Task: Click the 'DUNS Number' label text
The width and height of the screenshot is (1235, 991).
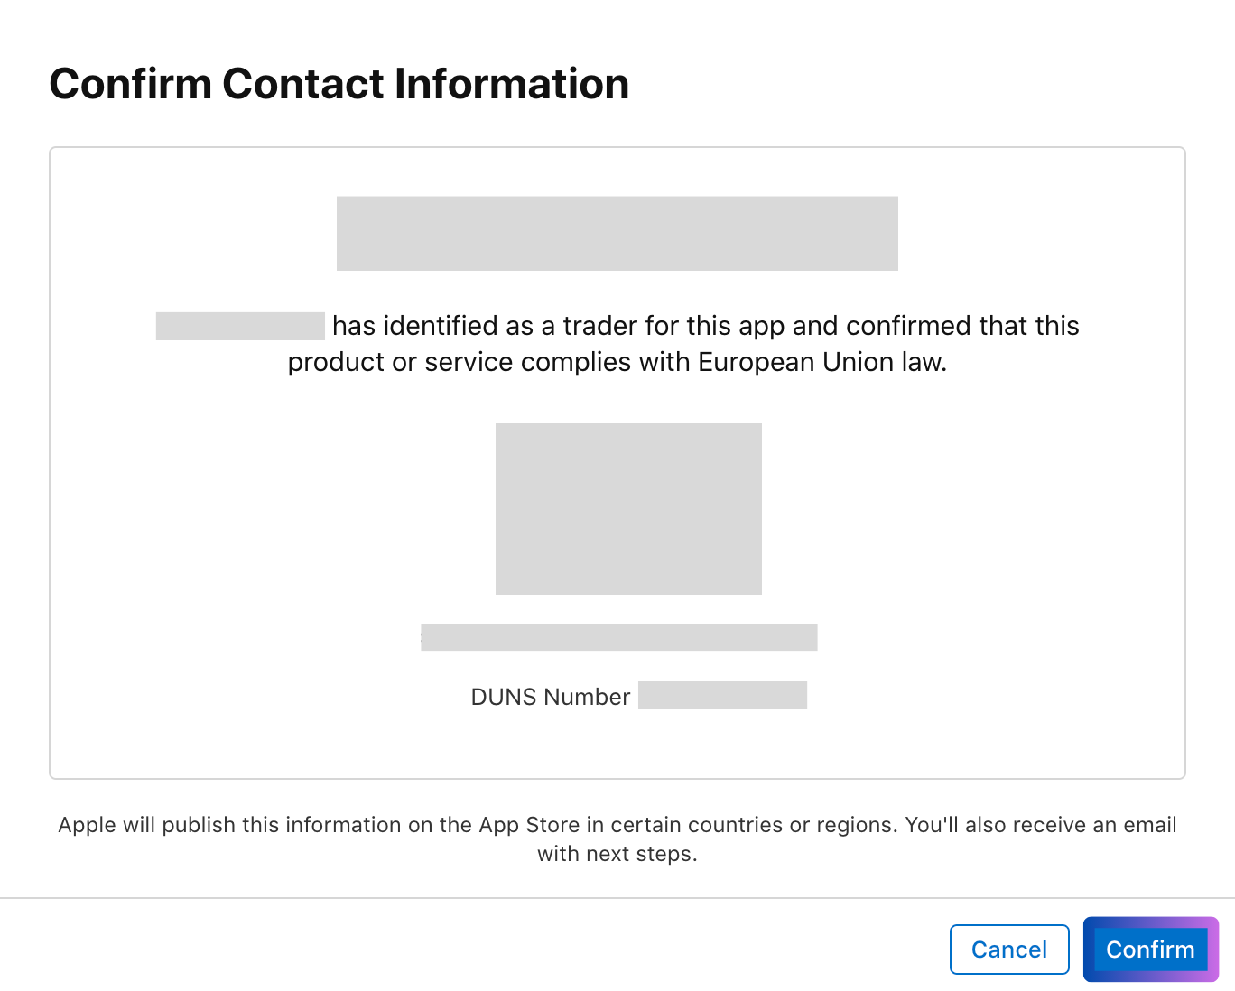Action: pos(550,697)
